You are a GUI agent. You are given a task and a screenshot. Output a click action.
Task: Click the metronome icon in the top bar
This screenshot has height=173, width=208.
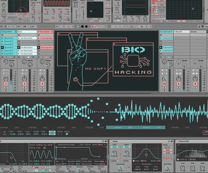24,27
